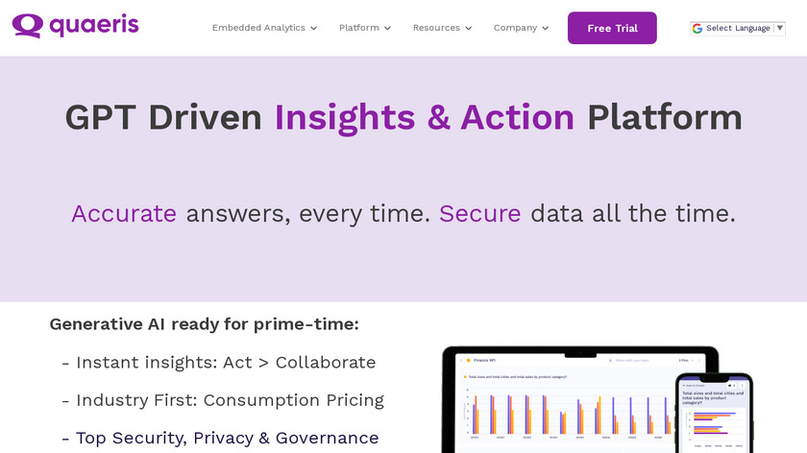Click the 'Top Security, Privacy & Governance' line
The image size is (807, 453).
(x=227, y=438)
